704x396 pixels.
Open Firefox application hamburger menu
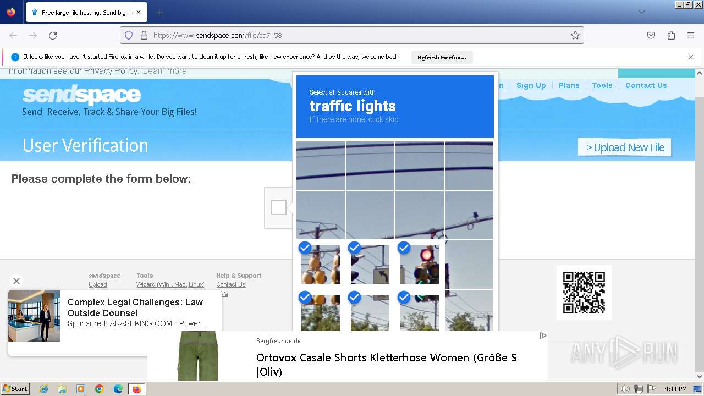pos(691,35)
